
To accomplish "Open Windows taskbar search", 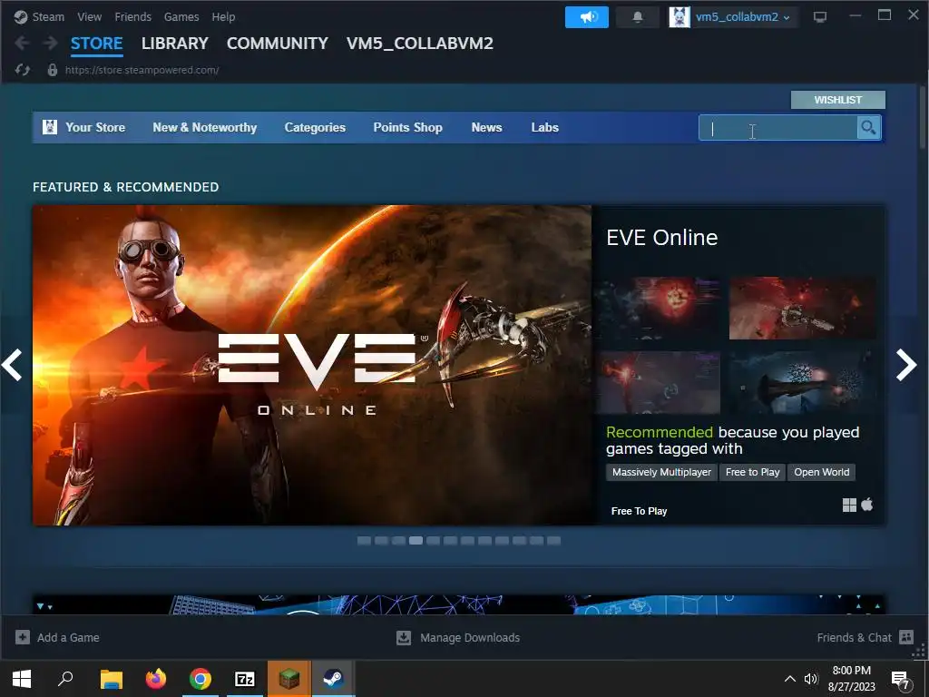I will (65, 679).
